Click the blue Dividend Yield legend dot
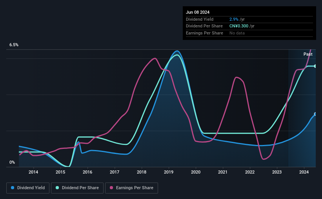322x199 pixels. click(x=13, y=188)
